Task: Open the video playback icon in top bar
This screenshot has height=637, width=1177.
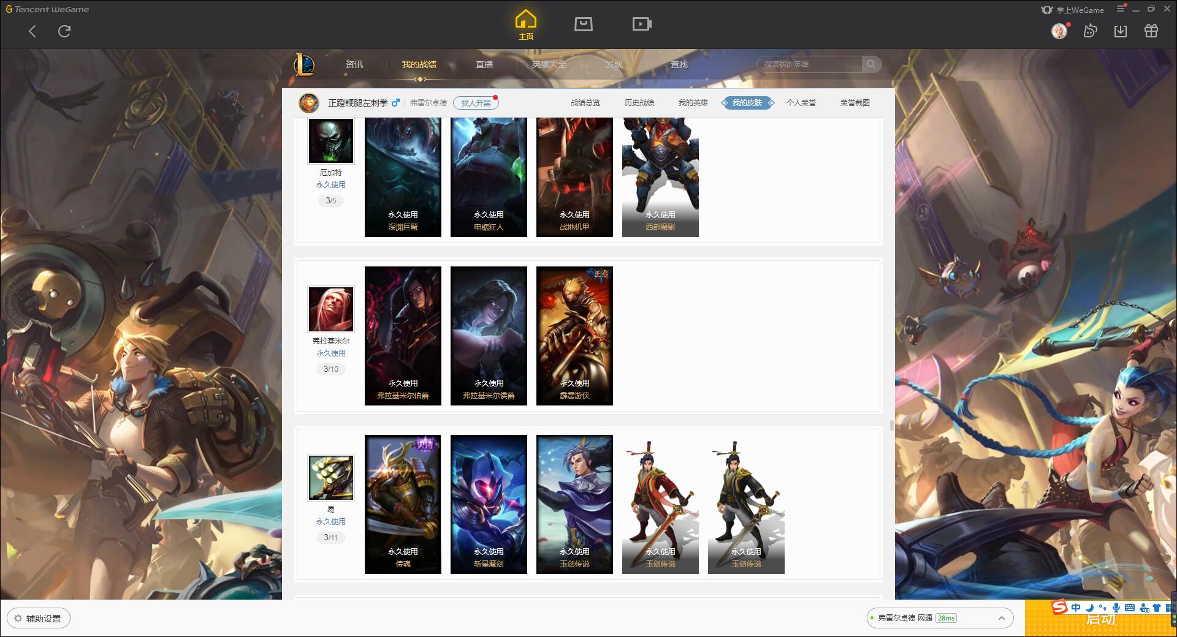Action: (642, 24)
